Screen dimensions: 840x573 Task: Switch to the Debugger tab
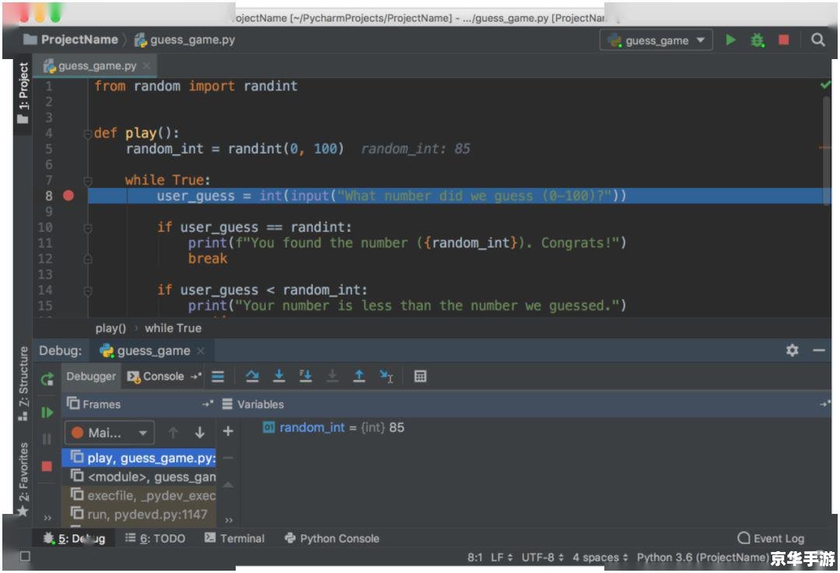click(x=90, y=376)
